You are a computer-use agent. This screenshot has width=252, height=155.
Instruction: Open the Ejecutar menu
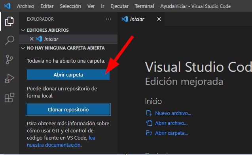click(x=119, y=6)
